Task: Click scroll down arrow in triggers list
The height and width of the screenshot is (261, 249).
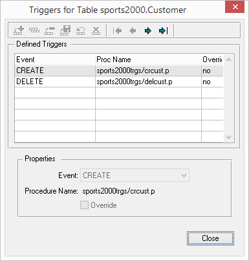Action: [229, 137]
